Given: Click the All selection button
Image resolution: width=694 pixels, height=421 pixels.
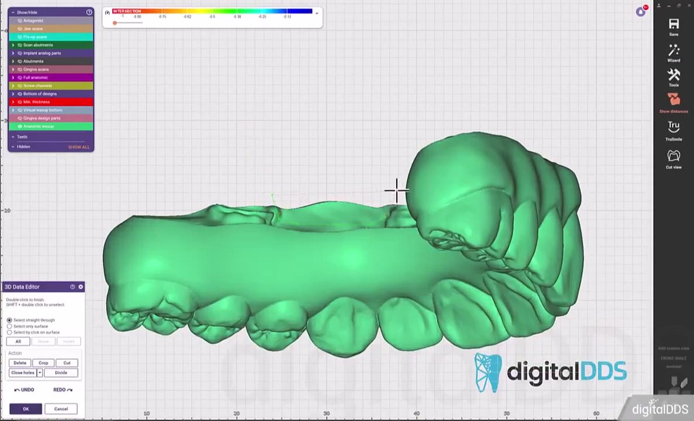Looking at the screenshot, I should [x=18, y=341].
